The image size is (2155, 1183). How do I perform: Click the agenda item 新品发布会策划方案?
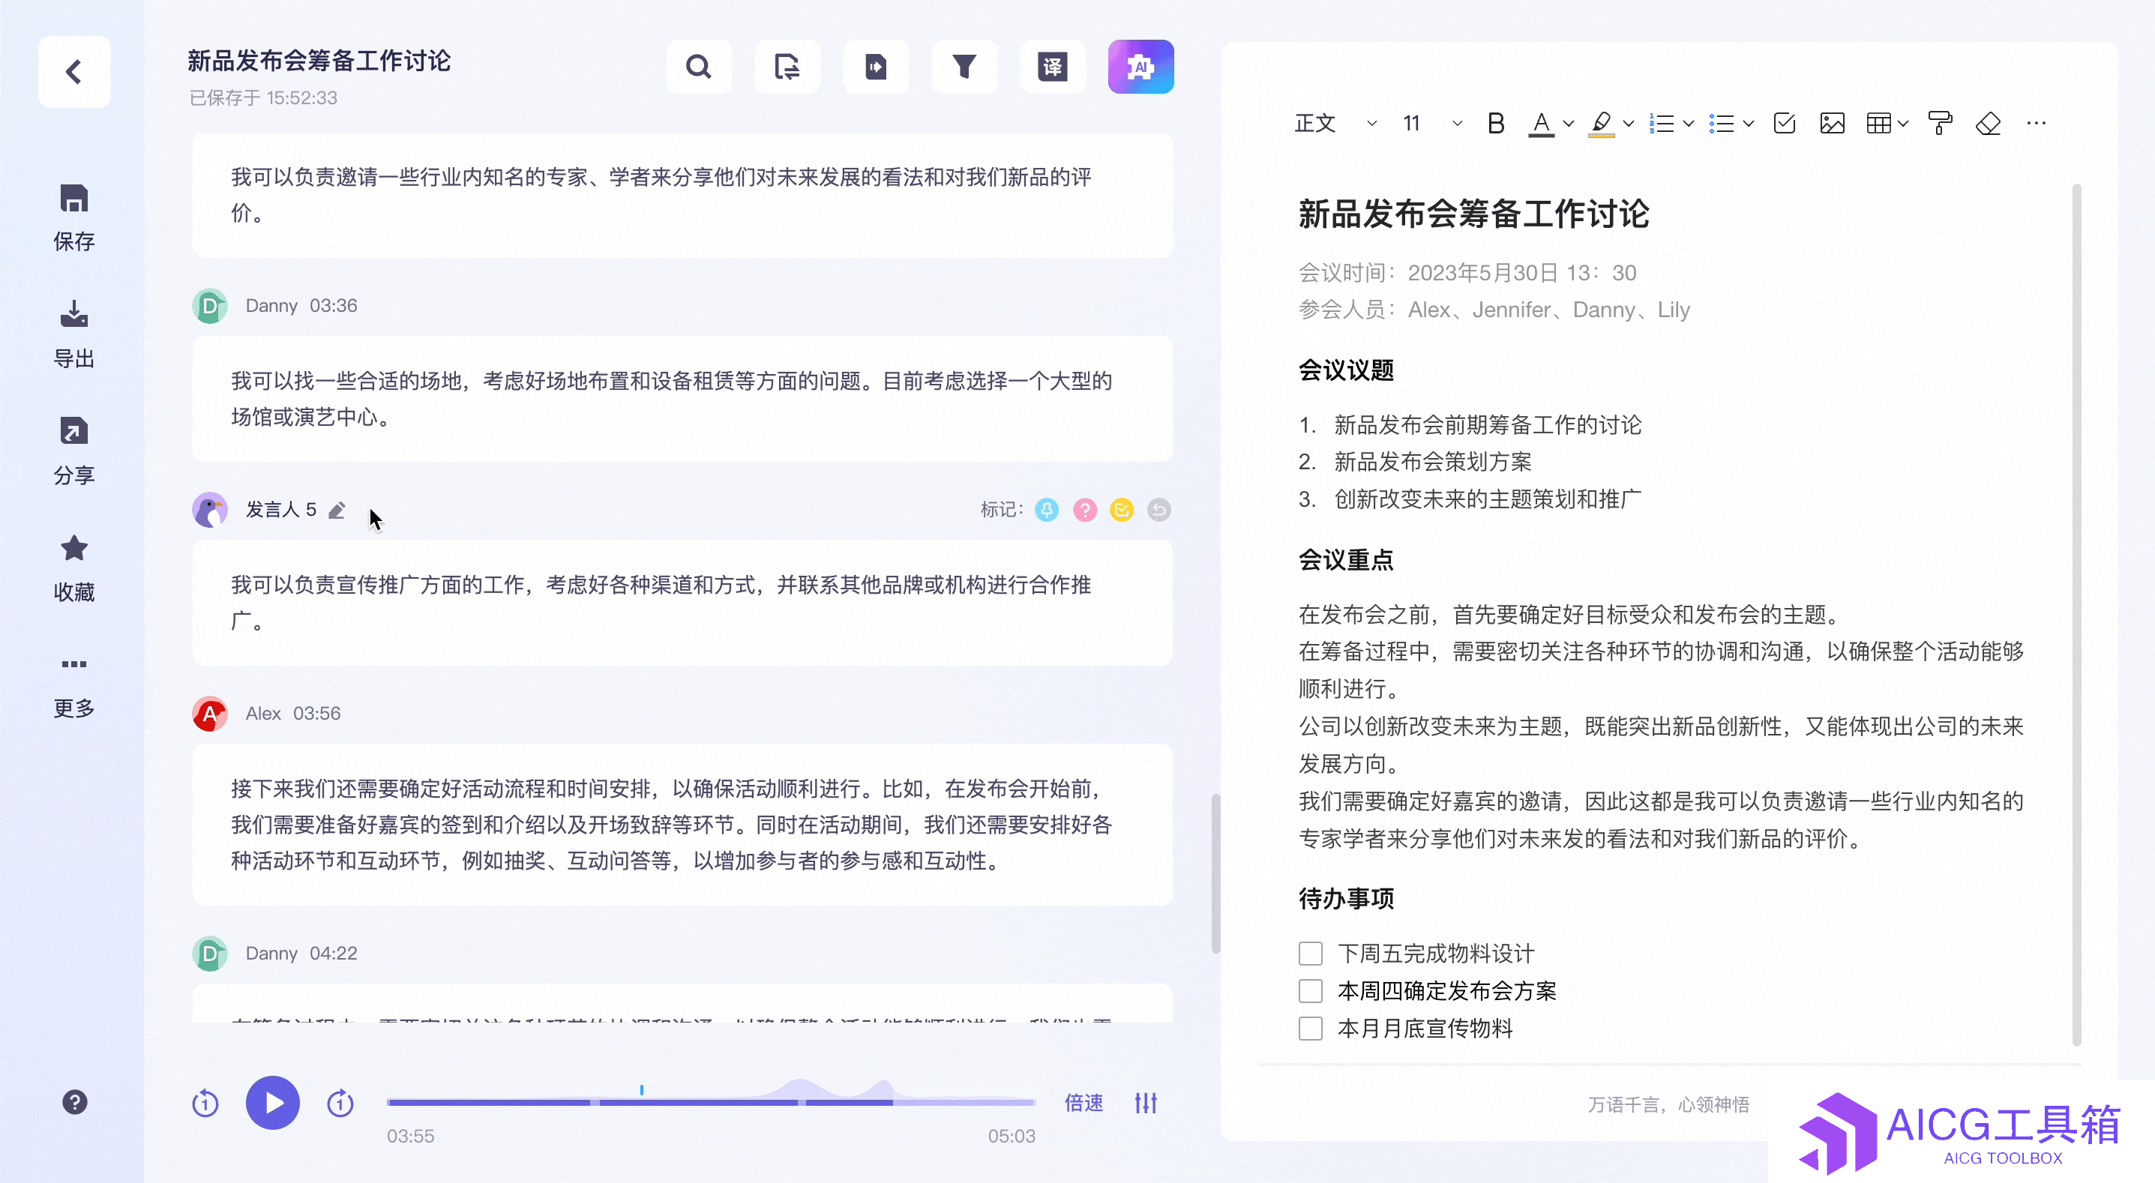click(1432, 462)
